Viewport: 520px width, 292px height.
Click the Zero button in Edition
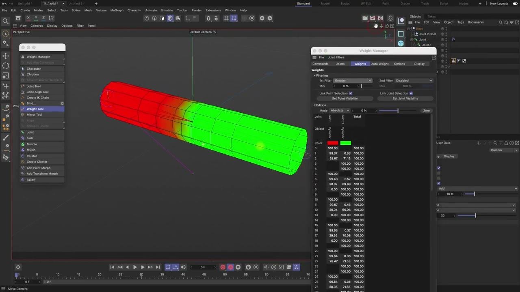426,111
